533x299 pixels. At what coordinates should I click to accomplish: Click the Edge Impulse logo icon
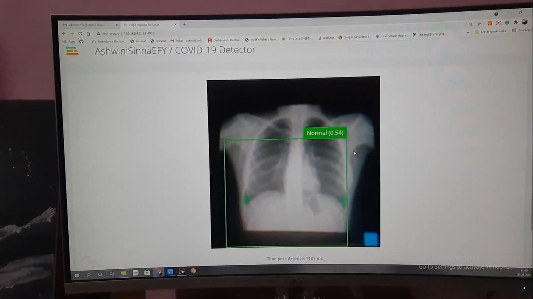72,51
